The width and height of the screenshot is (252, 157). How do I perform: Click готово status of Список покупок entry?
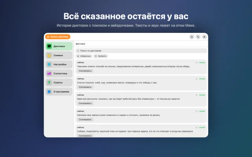click(202, 79)
